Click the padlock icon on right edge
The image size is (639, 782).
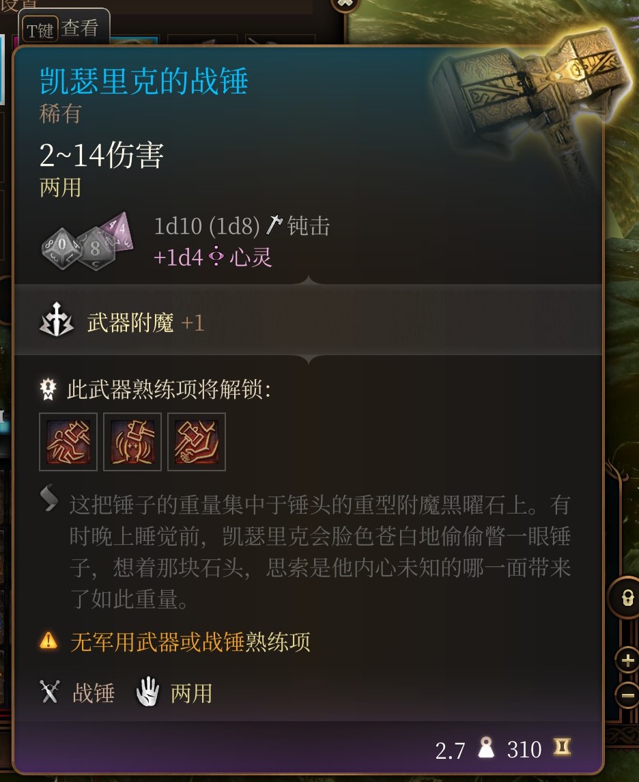(x=627, y=597)
